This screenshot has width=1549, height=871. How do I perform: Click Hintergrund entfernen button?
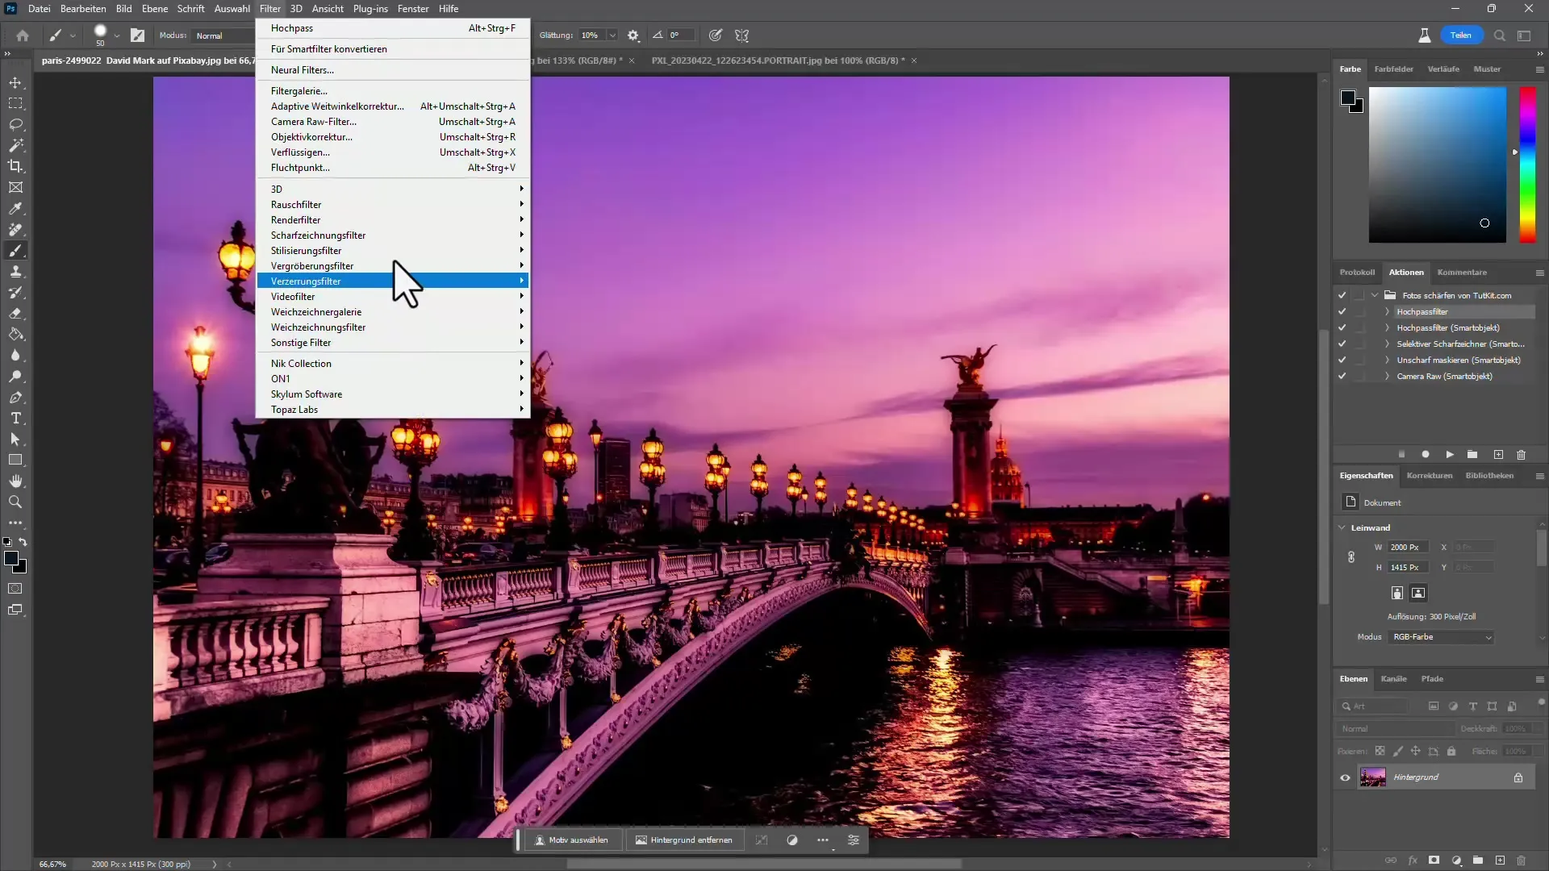coord(684,840)
